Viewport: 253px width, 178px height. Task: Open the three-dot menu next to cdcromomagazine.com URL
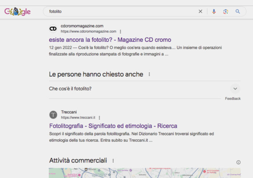[120, 32]
